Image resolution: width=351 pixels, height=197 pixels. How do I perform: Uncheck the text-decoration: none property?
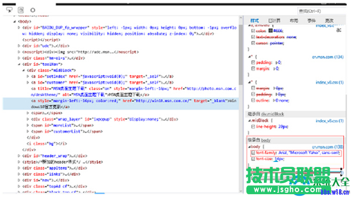click(x=252, y=36)
